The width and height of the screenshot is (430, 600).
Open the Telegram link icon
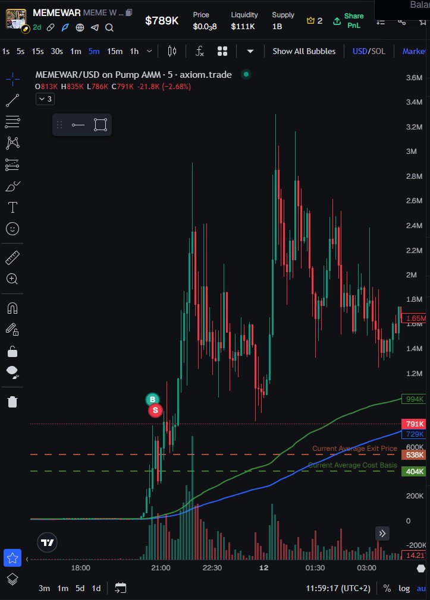(95, 27)
